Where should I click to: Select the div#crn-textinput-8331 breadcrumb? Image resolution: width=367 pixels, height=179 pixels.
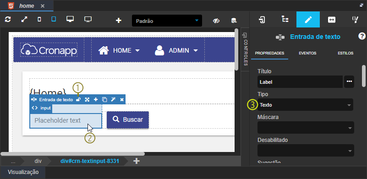(x=90, y=161)
